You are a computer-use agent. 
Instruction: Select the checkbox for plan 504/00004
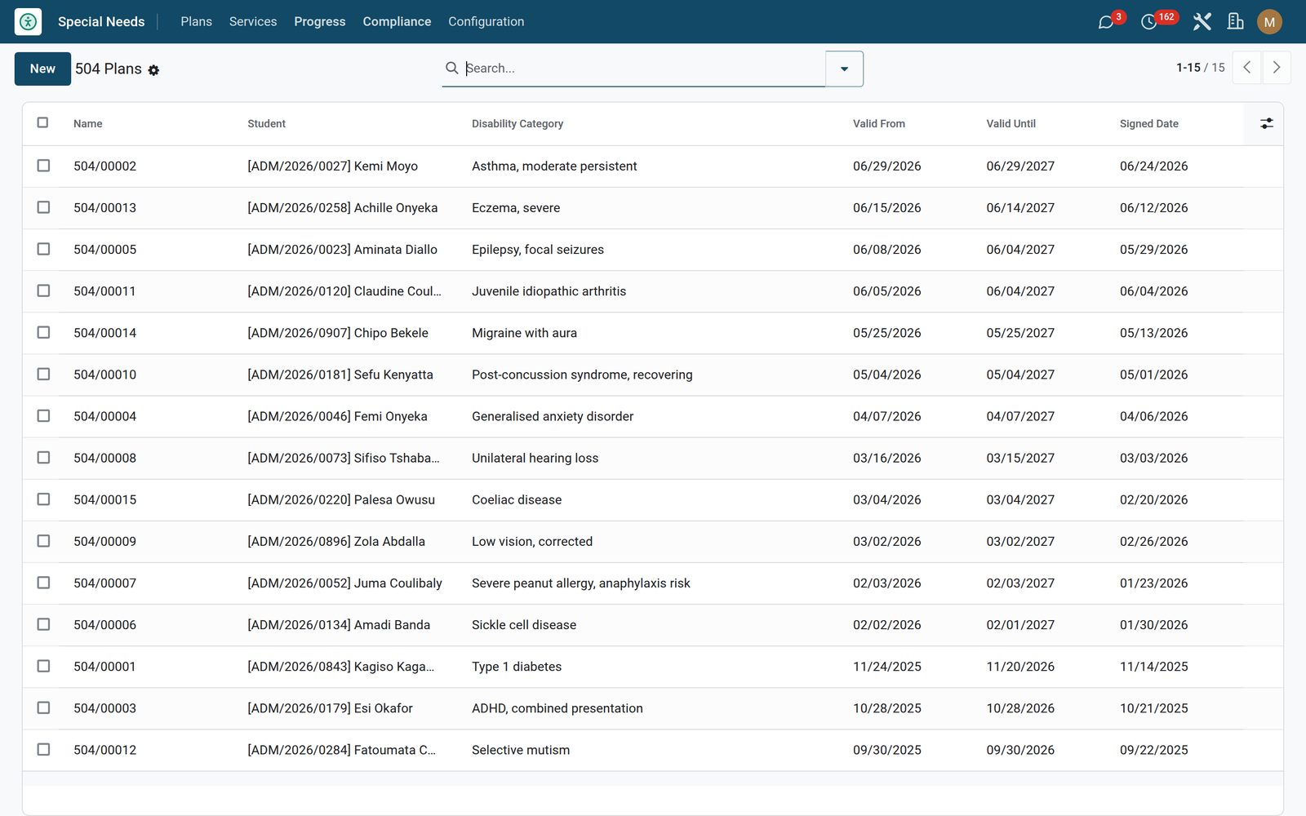click(43, 415)
